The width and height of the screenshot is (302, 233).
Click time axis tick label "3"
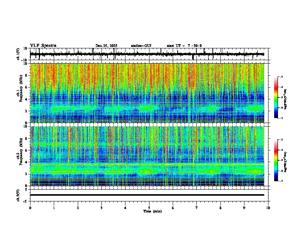click(101, 208)
